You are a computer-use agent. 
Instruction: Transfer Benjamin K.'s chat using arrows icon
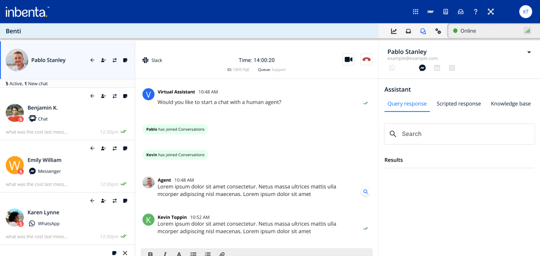pos(115,96)
